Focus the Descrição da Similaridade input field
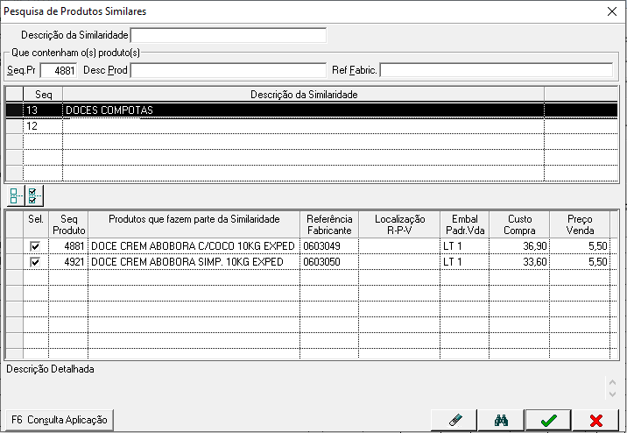The width and height of the screenshot is (627, 433). tap(229, 35)
